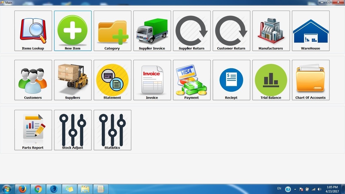The width and height of the screenshot is (345, 194).
Task: Open the Items Lookup module
Action: 33,31
